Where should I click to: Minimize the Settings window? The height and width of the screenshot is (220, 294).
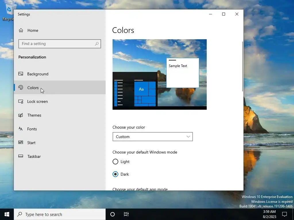[x=210, y=14]
